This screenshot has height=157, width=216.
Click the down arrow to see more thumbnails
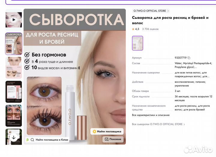(13, 137)
